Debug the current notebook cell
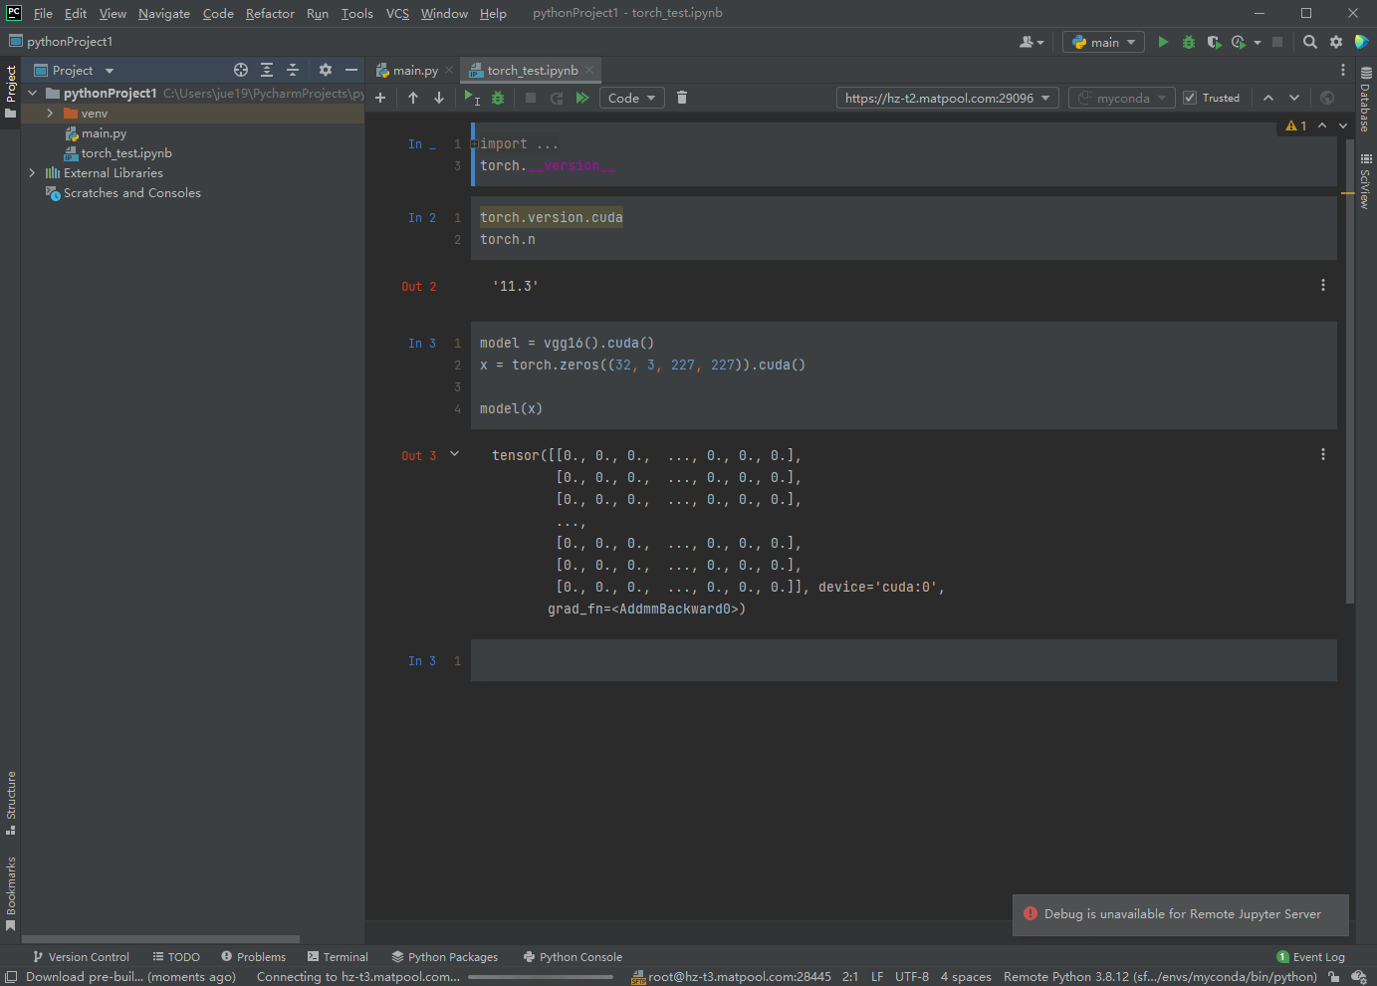Screen dimensions: 1377x986 pyautogui.click(x=498, y=98)
